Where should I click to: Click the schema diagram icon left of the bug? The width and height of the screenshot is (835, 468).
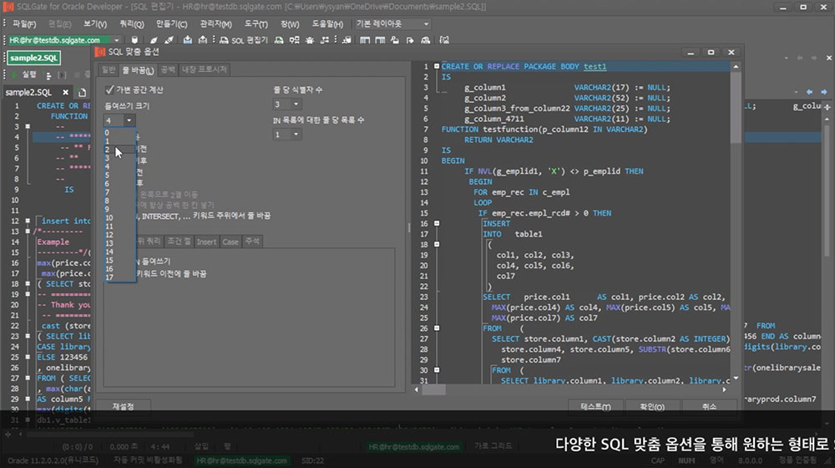coord(294,40)
